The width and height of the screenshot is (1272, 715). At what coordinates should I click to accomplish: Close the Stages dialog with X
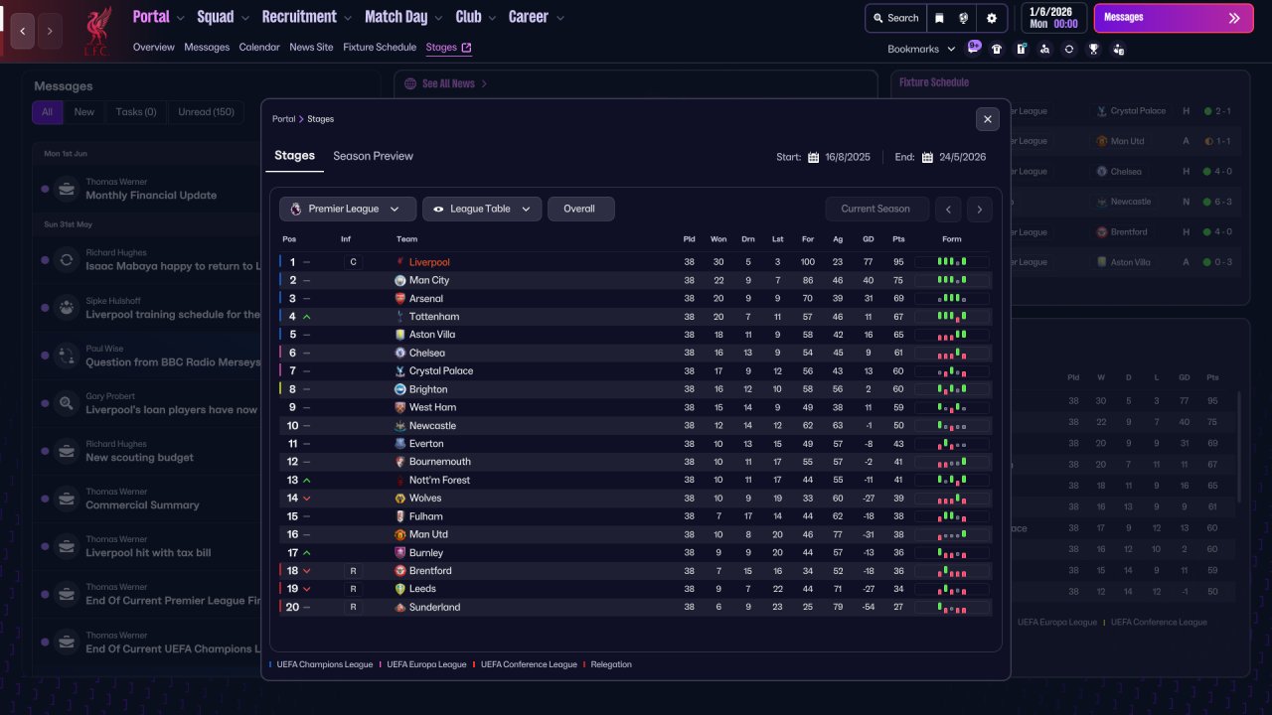(987, 119)
